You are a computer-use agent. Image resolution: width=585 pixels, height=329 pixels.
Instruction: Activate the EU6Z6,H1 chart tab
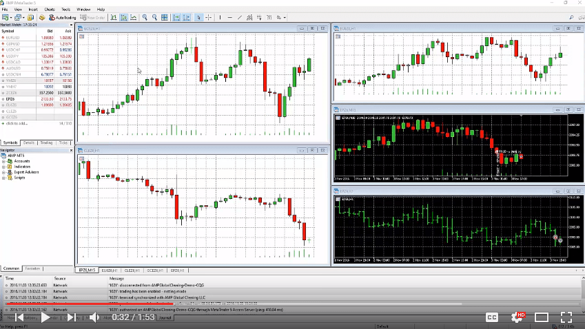click(x=110, y=270)
